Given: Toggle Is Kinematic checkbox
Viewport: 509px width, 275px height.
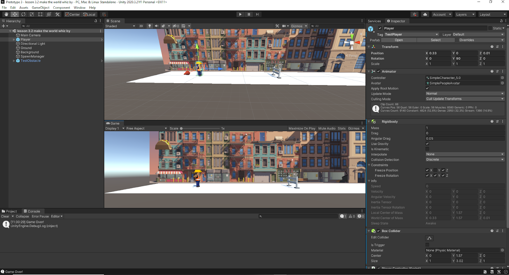Looking at the screenshot, I should [x=427, y=149].
